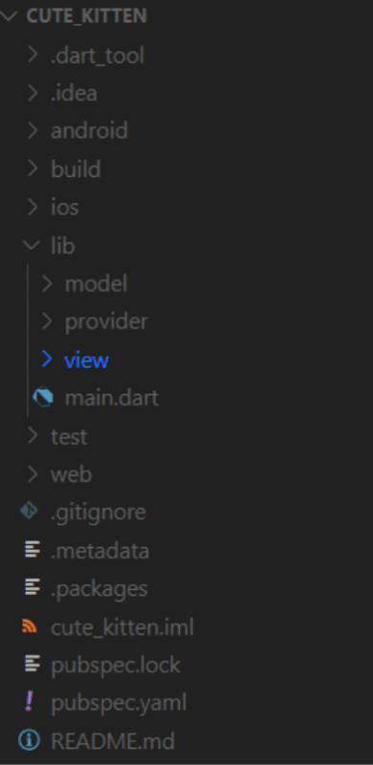373x765 pixels.
Task: Expand the model folder
Action: click(47, 283)
